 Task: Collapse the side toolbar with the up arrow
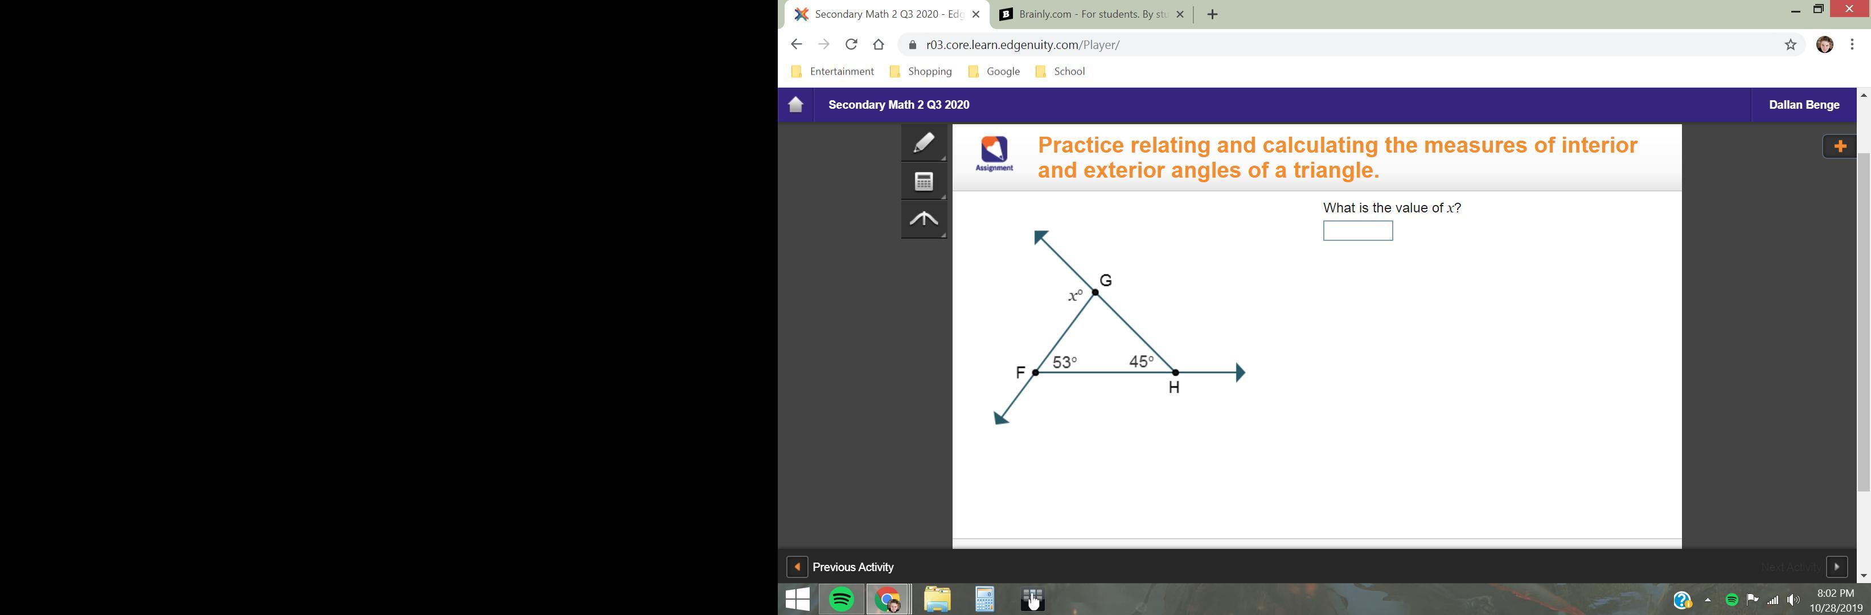tap(923, 219)
